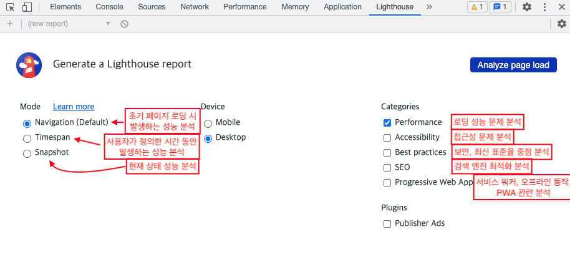
Task: Click the Lighthouse logo
Action: point(29,65)
